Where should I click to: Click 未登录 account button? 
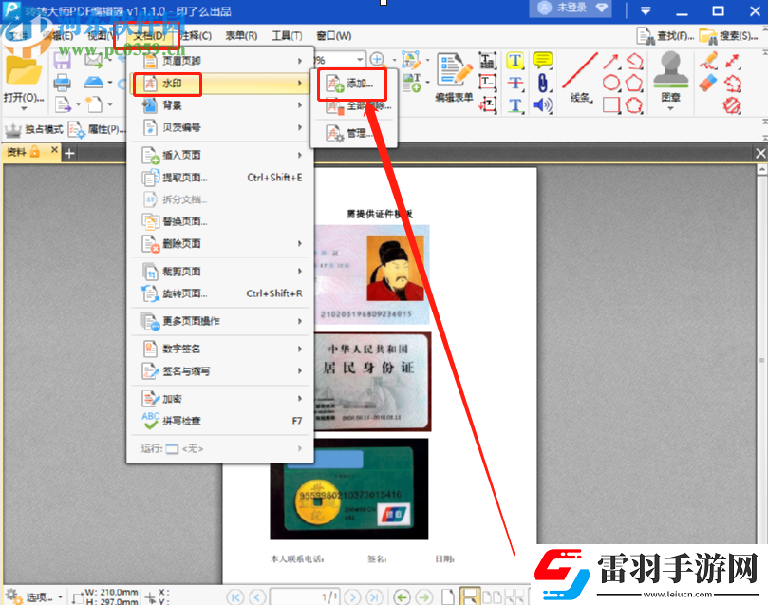click(x=571, y=9)
